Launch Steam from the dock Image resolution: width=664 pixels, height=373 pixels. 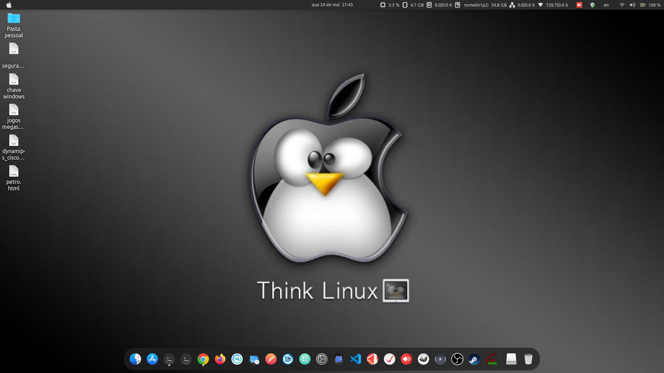pyautogui.click(x=474, y=359)
